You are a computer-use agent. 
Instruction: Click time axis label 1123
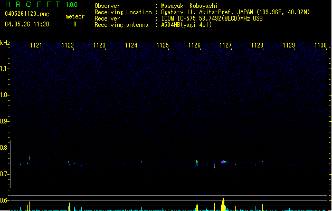(x=99, y=45)
